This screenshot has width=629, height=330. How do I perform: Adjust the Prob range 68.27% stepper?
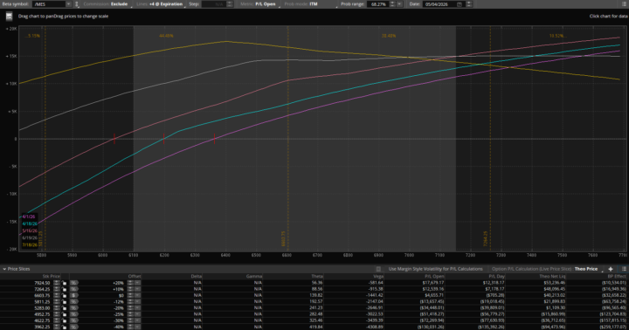pos(392,4)
